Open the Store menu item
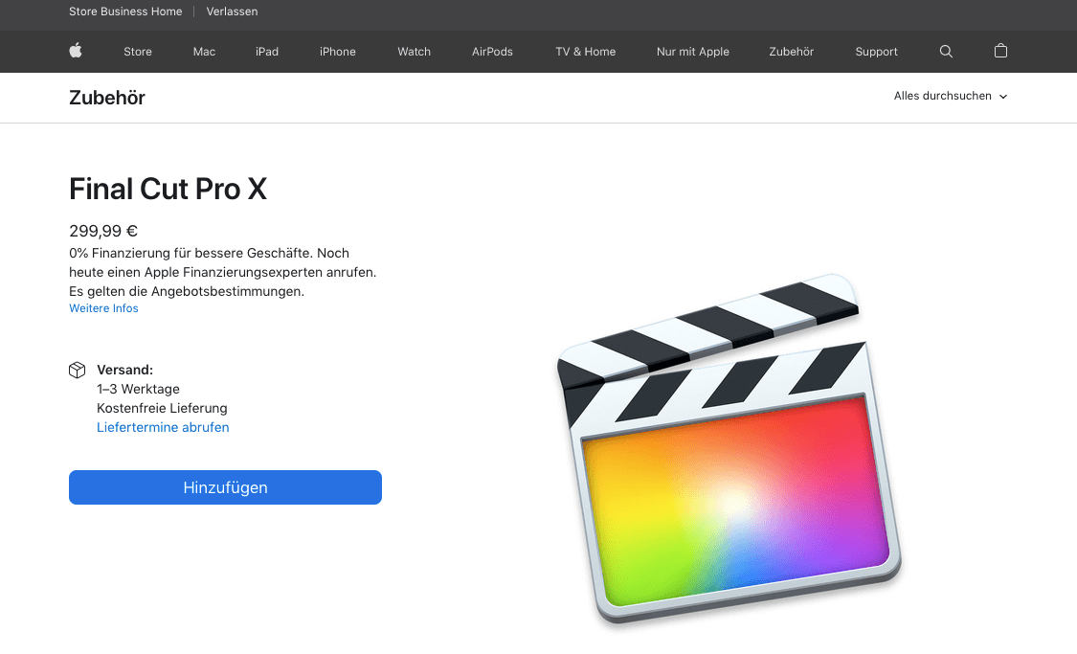This screenshot has height=654, width=1077. point(137,52)
